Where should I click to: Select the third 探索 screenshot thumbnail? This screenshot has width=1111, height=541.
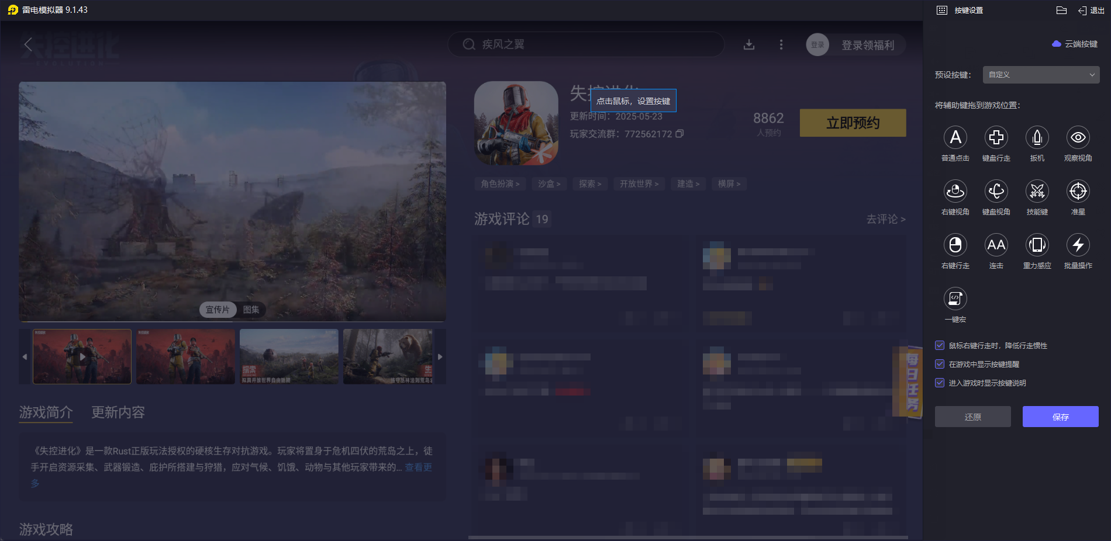point(289,356)
